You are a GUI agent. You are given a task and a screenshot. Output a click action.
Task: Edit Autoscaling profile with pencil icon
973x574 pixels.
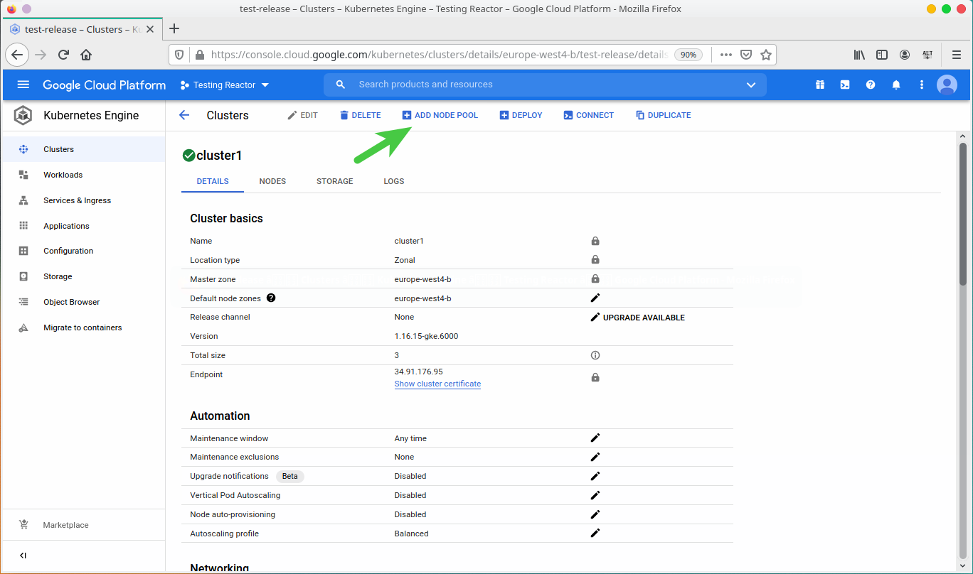click(x=595, y=534)
